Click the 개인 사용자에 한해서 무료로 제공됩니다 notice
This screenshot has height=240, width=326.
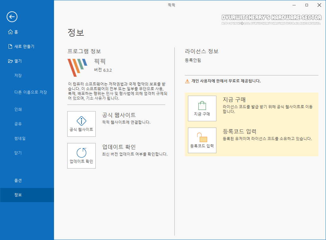(226, 81)
